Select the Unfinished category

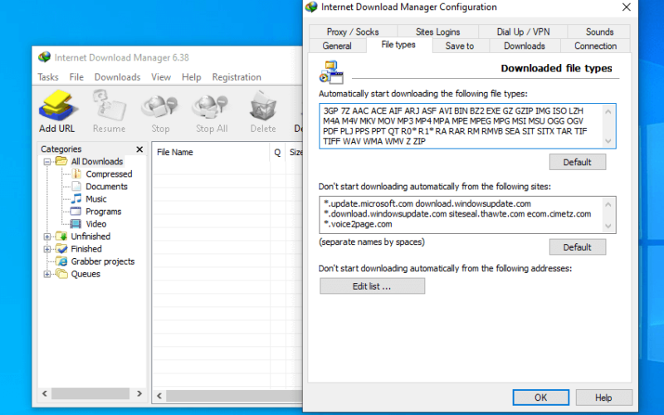pos(90,237)
